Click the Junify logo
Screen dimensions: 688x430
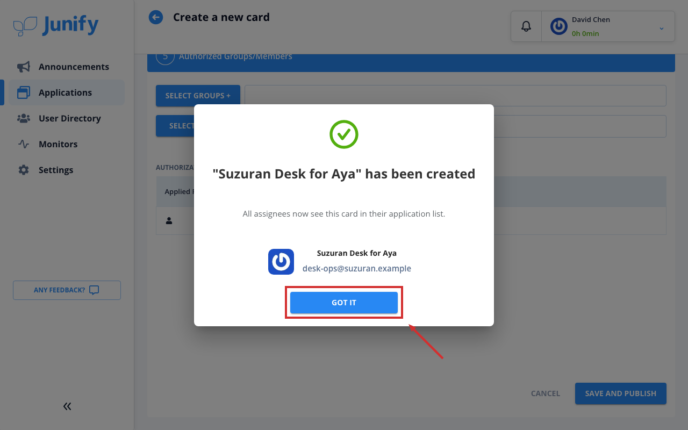[56, 25]
